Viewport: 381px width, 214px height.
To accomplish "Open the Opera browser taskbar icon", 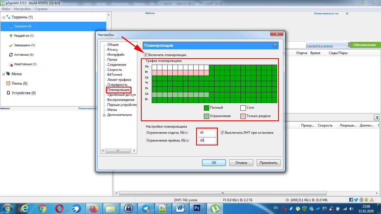I will coord(59,208).
